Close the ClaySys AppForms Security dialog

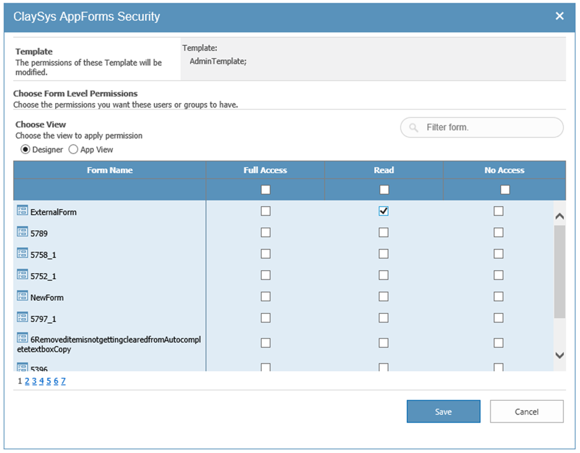pos(560,16)
